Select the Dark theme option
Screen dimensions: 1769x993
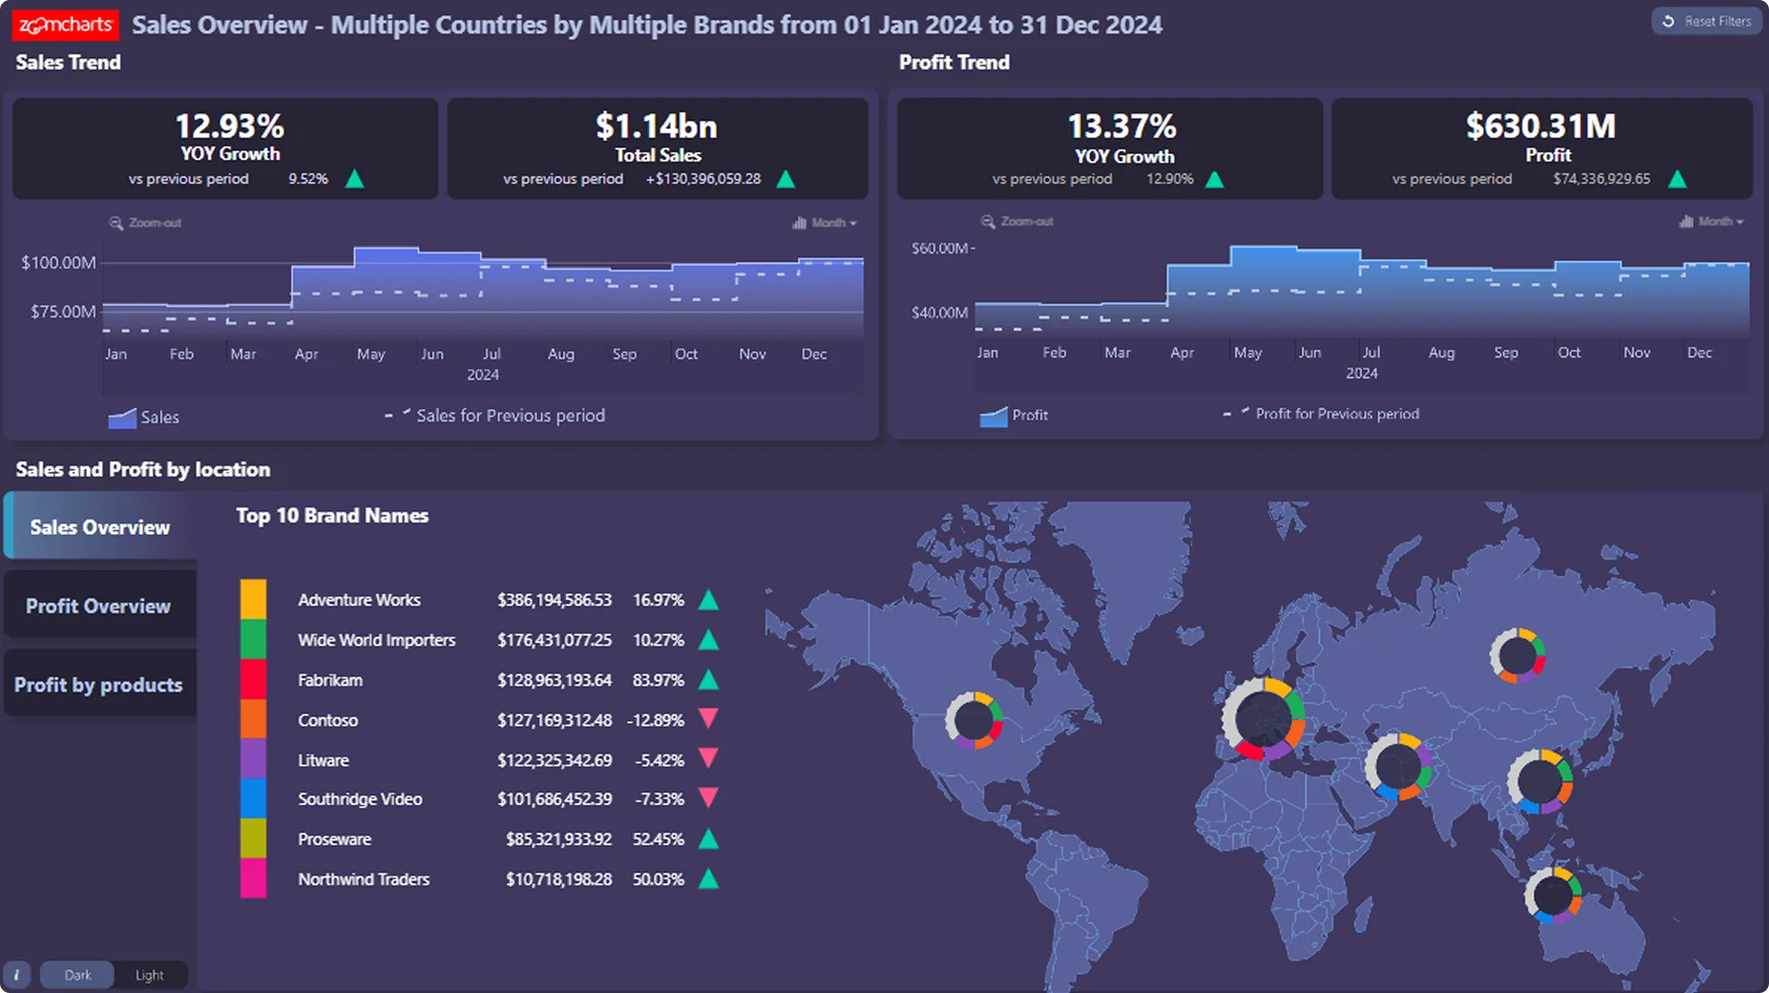click(x=77, y=975)
